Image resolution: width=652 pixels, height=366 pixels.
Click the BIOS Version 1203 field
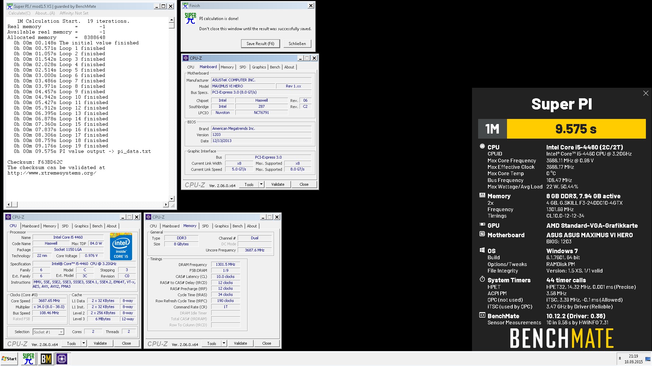point(261,135)
